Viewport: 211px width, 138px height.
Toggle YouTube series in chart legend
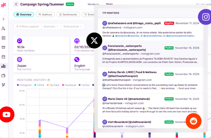point(53,85)
